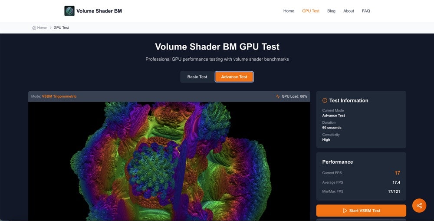434x221 pixels.
Task: Click the High complexity value
Action: coord(326,139)
